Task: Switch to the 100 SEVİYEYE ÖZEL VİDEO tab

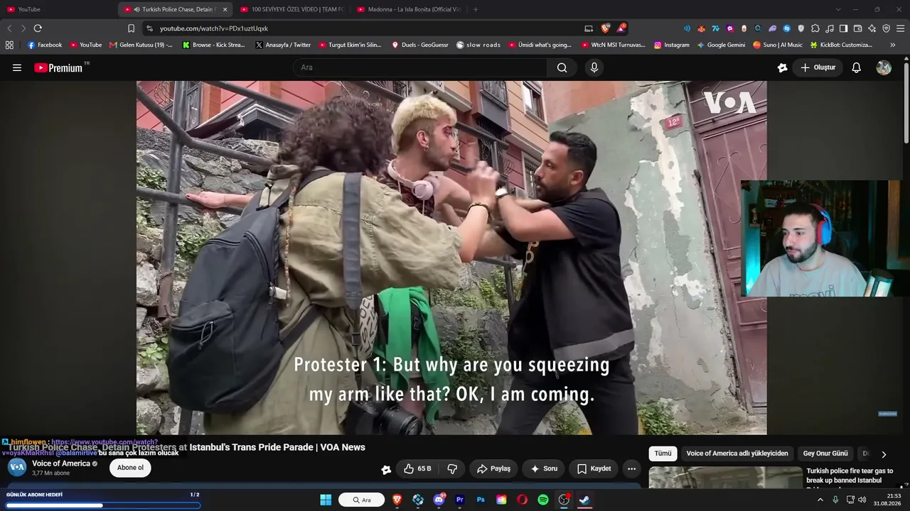Action: pos(291,9)
